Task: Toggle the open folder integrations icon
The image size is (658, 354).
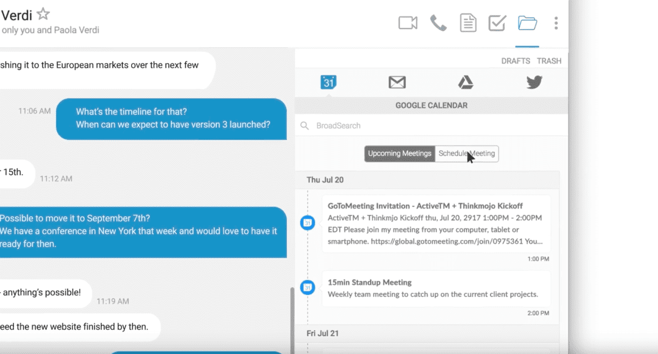Action: click(x=527, y=23)
